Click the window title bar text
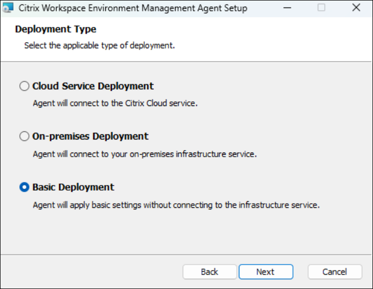This screenshot has width=373, height=289. (133, 8)
